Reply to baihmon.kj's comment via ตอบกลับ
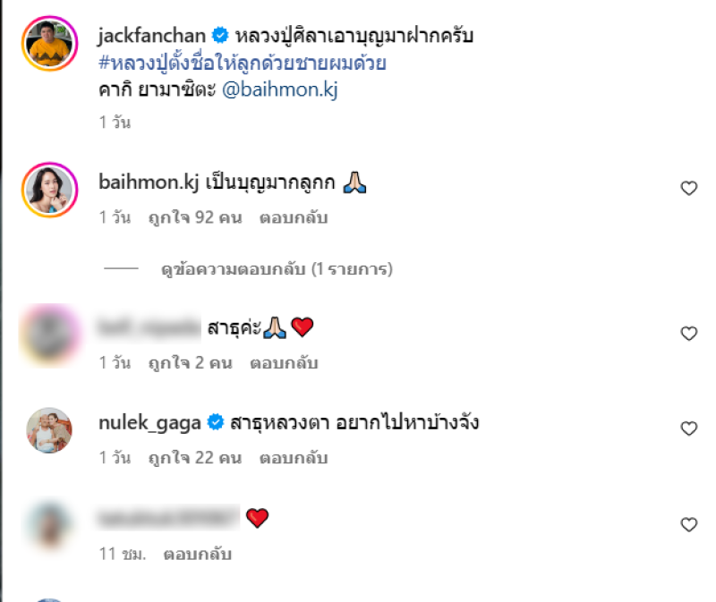The image size is (716, 602). click(x=294, y=217)
